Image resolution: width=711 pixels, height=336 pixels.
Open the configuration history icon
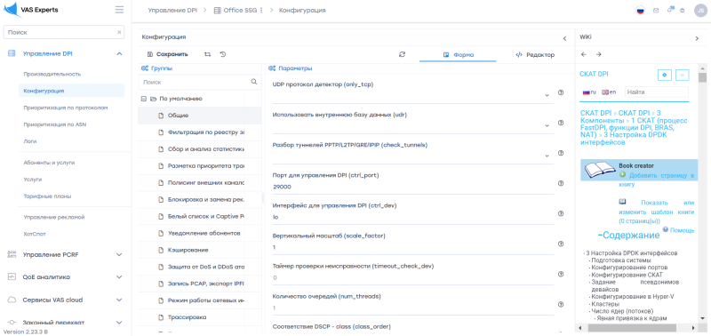pos(223,54)
